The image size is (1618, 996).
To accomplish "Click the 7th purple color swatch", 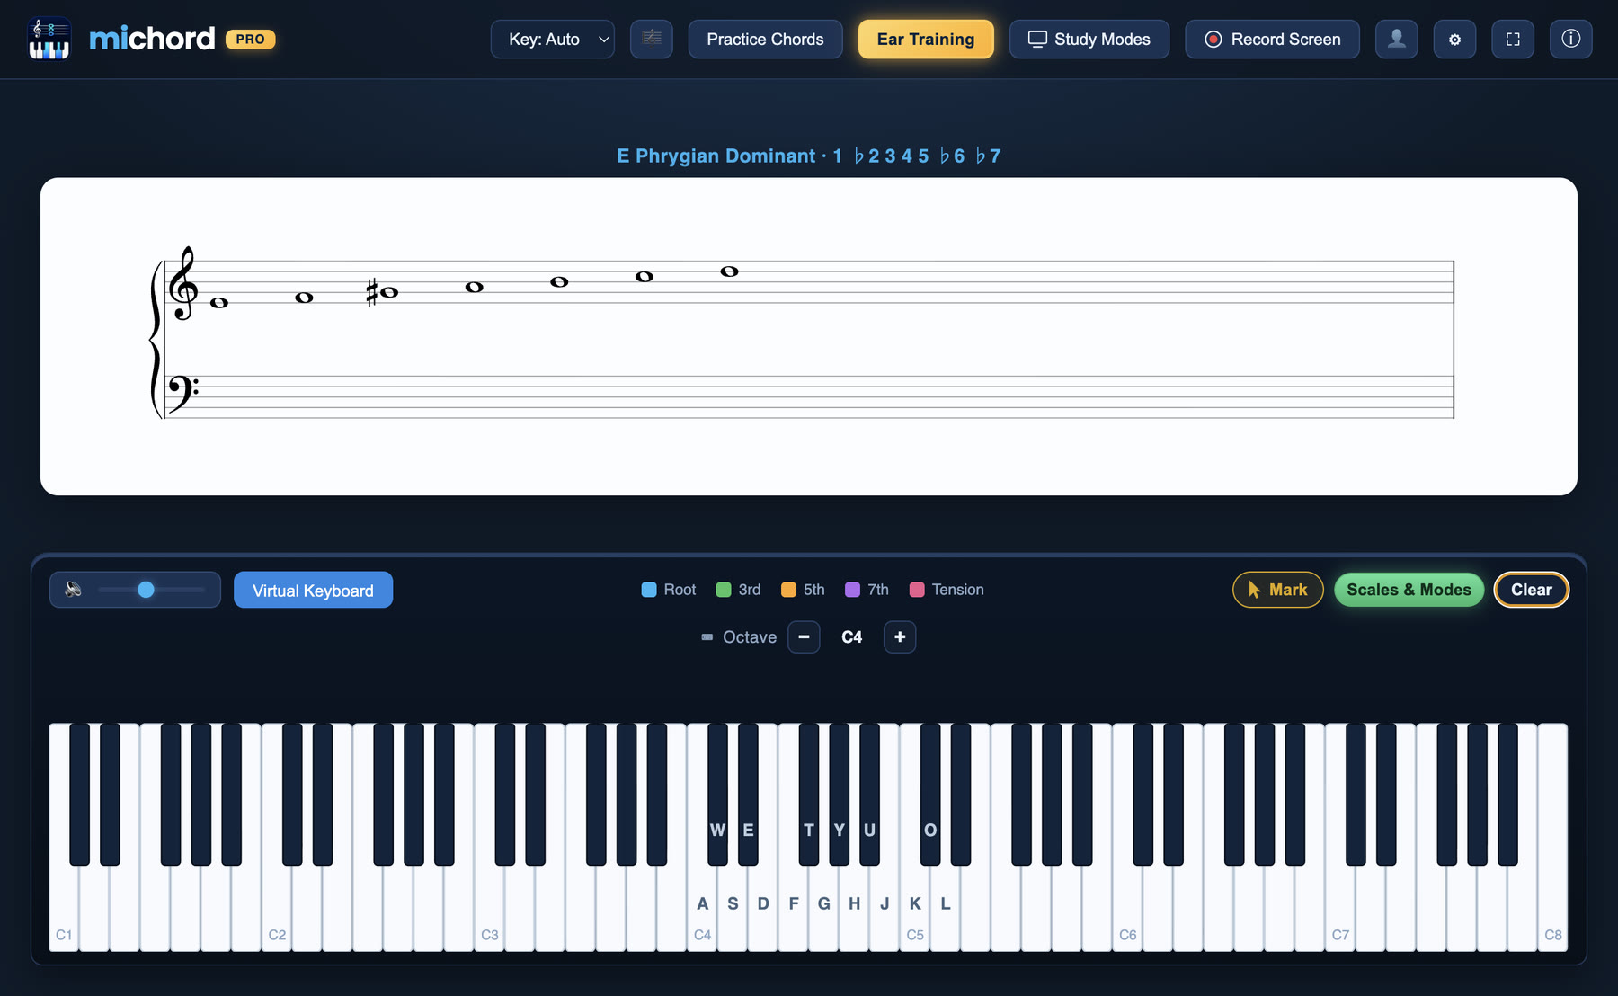I will point(852,590).
